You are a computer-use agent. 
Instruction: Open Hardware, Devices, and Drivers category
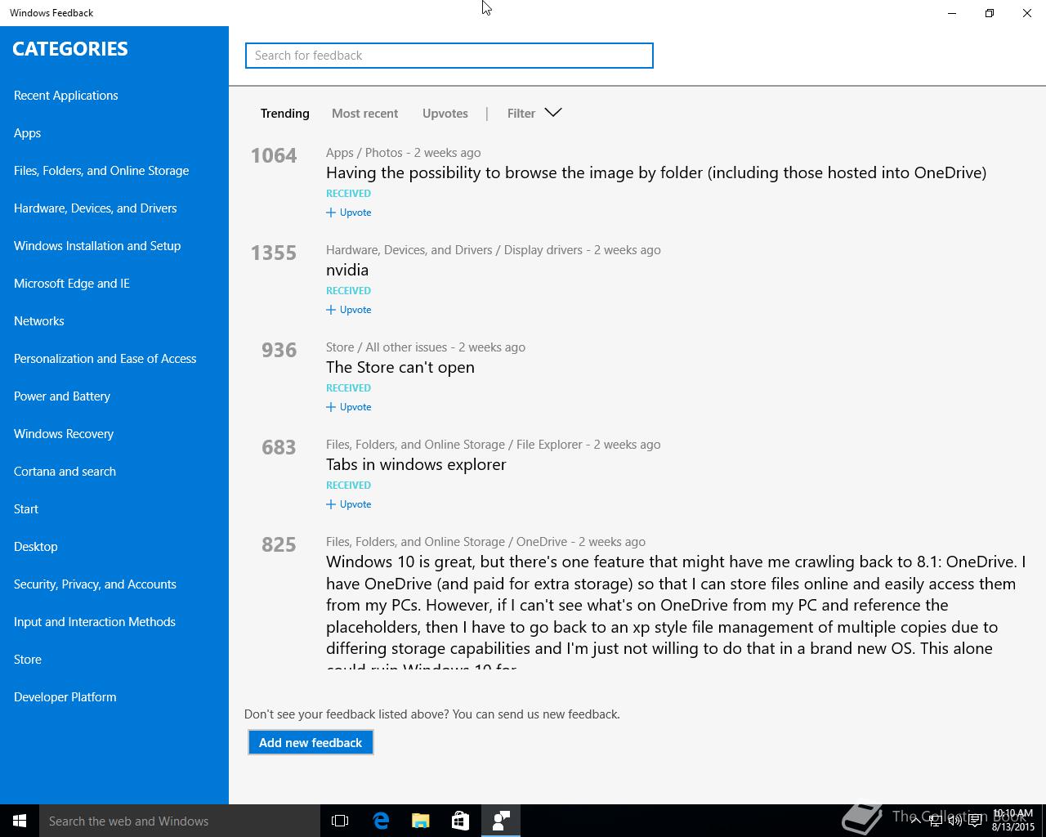tap(95, 208)
